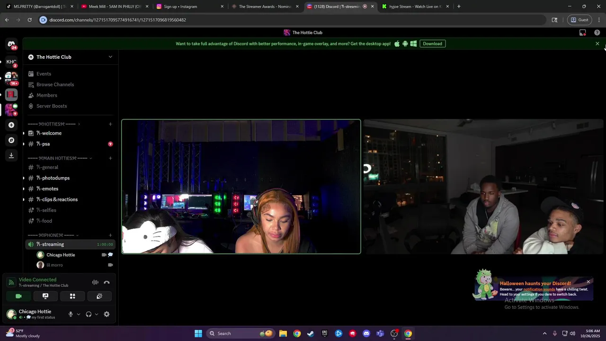
Task: Open File Explorer in taskbar
Action: pos(283,333)
